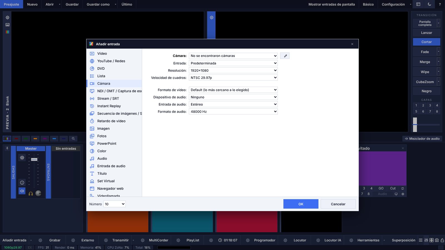This screenshot has width=445, height=250.
Task: Click the Master info icon
Action: point(22,182)
